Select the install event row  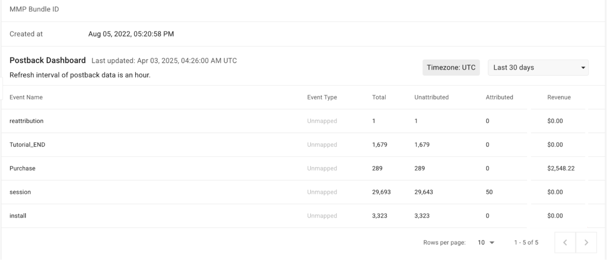tap(18, 216)
